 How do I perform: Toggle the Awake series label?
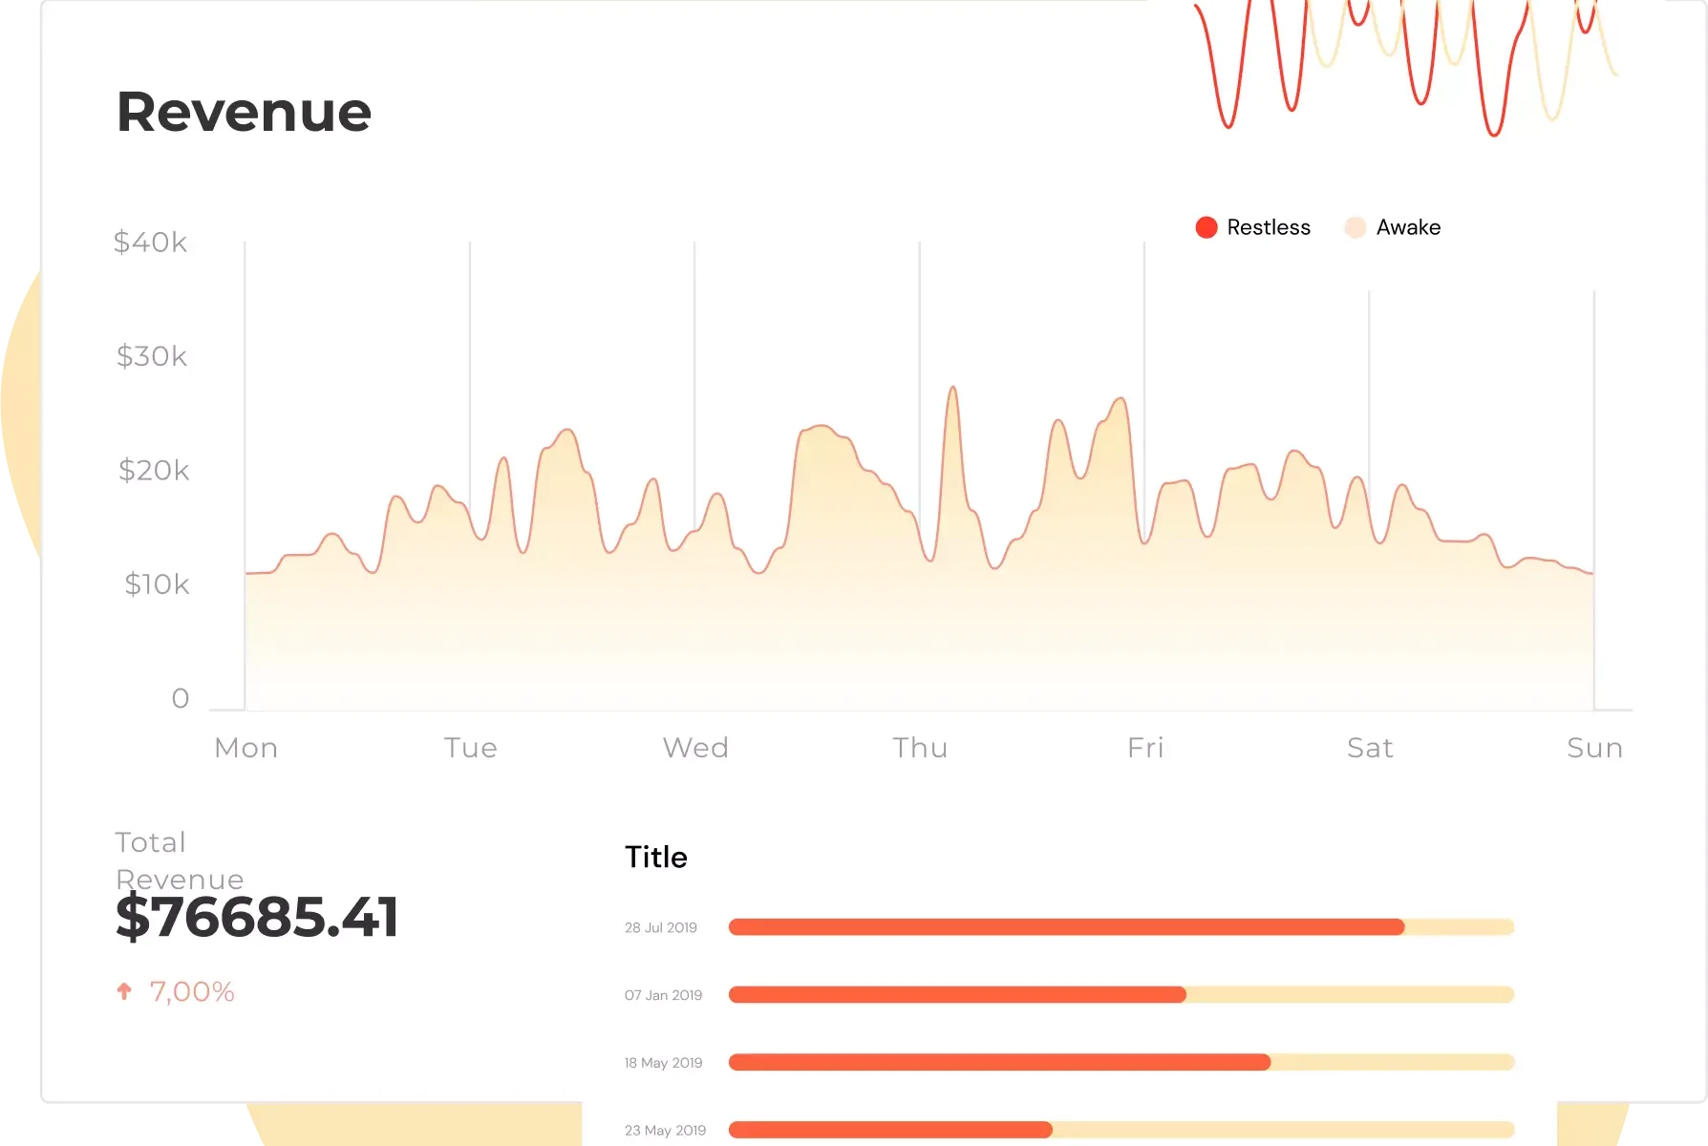pyautogui.click(x=1407, y=227)
